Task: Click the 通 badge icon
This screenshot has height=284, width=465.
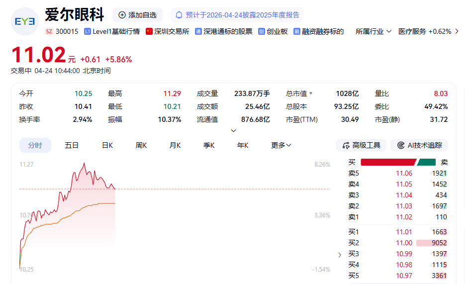Action: click(198, 31)
